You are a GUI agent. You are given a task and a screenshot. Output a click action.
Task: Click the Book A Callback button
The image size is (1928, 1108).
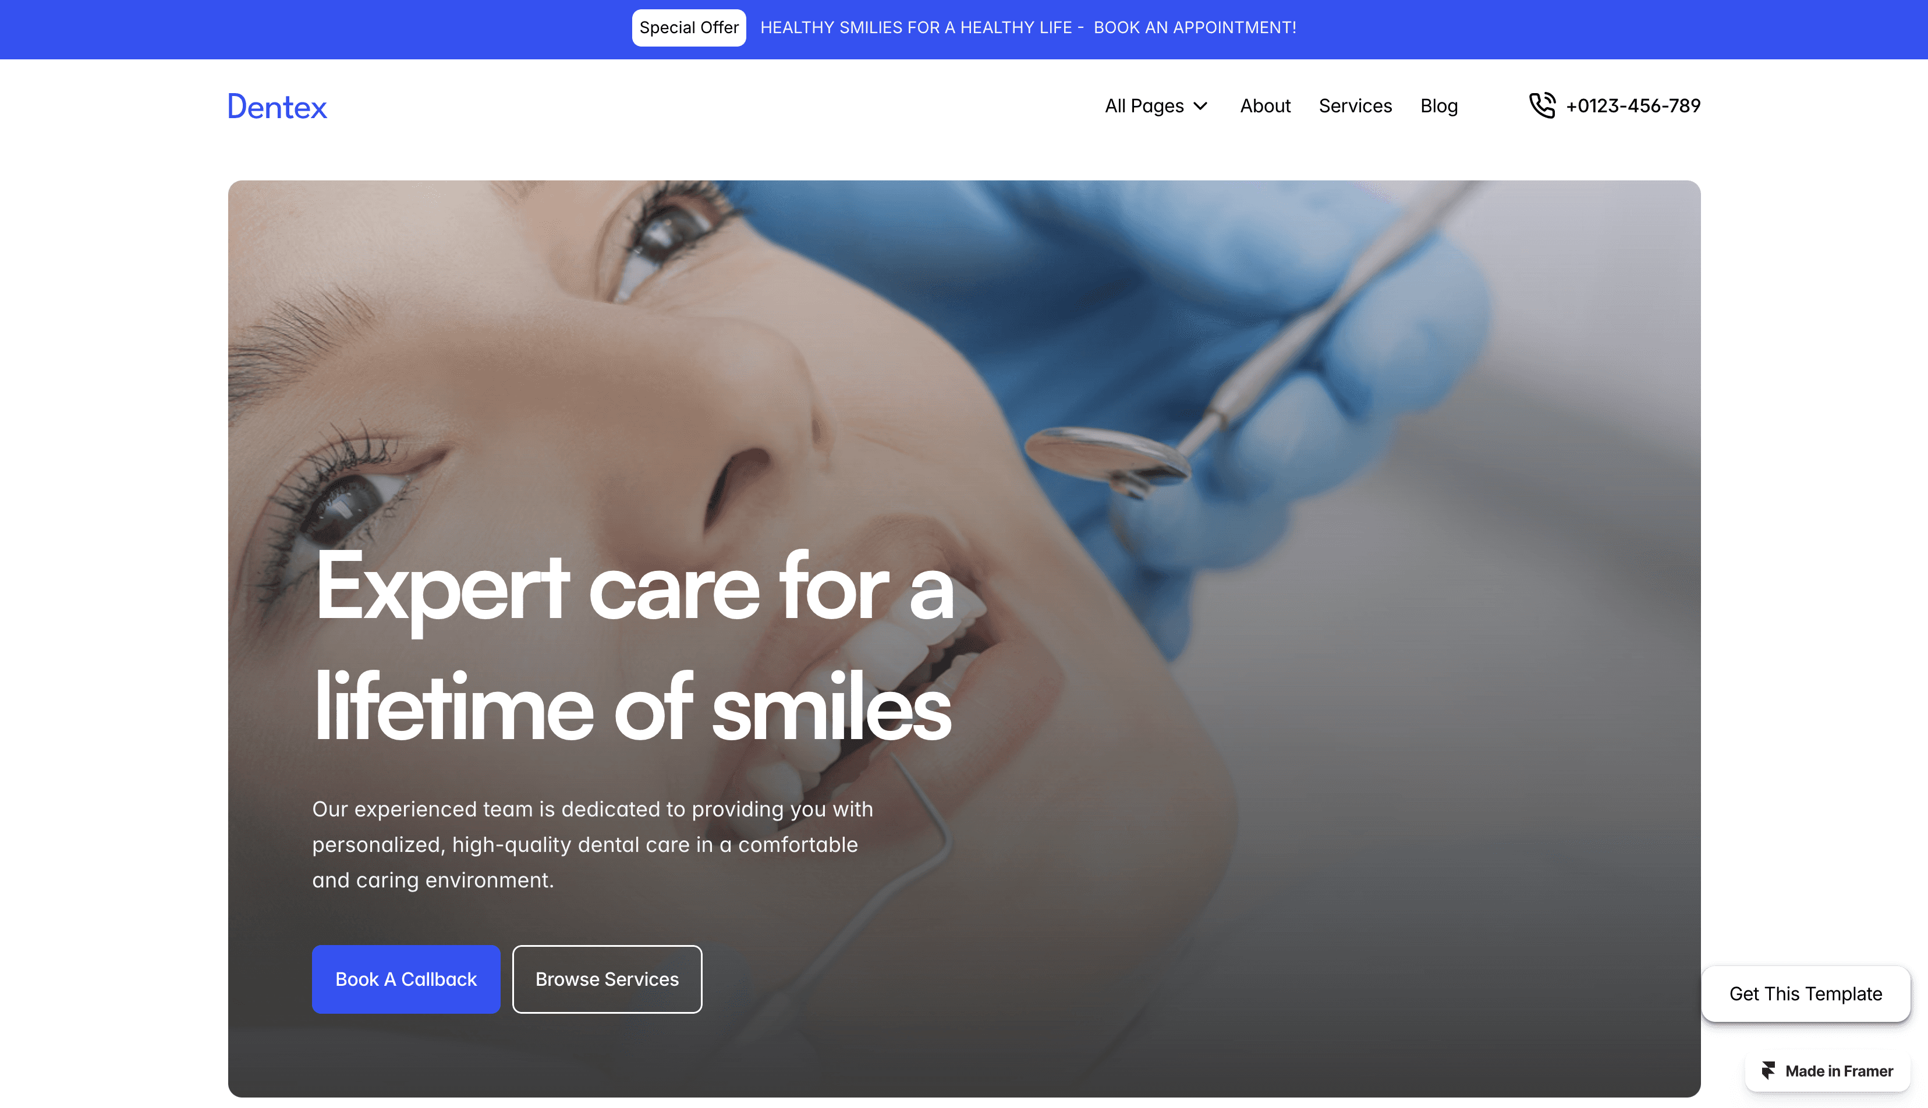tap(406, 979)
